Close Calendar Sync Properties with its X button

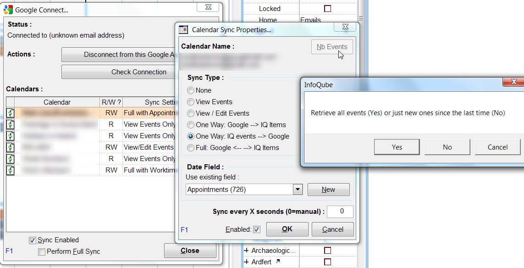(x=345, y=27)
